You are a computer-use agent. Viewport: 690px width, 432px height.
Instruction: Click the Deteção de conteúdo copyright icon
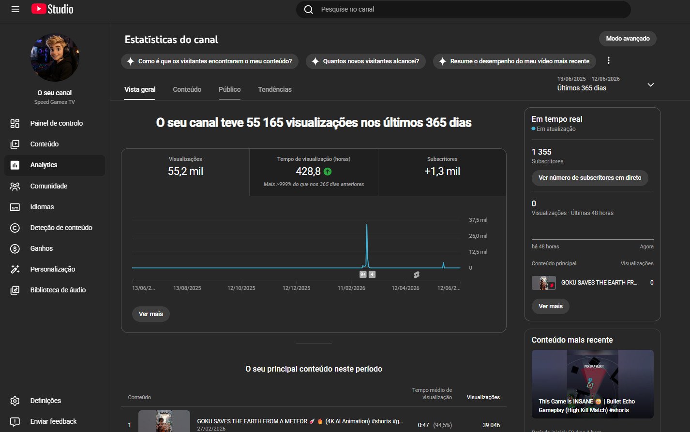(x=15, y=228)
